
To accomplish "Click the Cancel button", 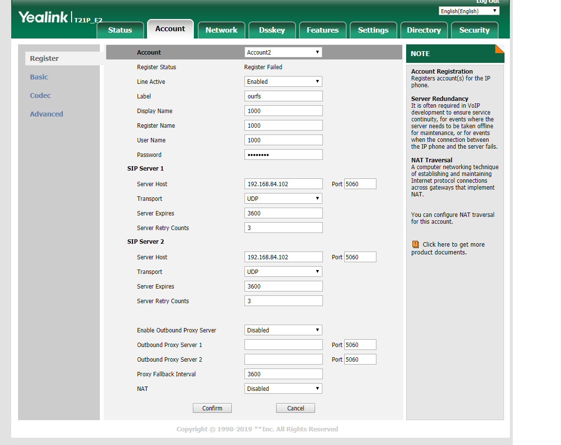I will pos(295,408).
